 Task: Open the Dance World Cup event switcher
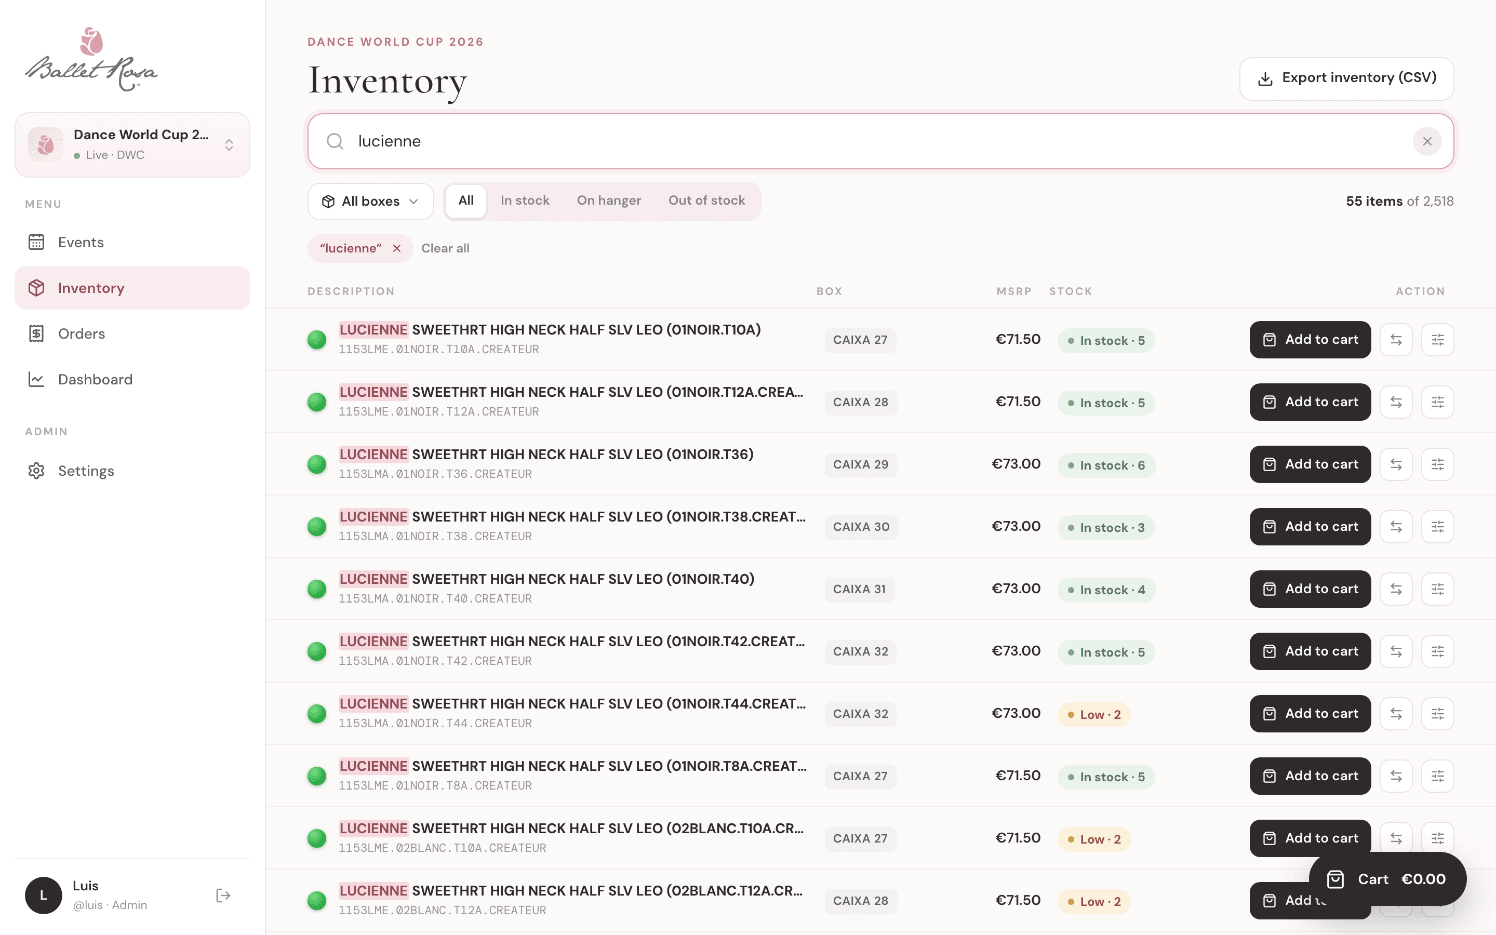(x=132, y=145)
